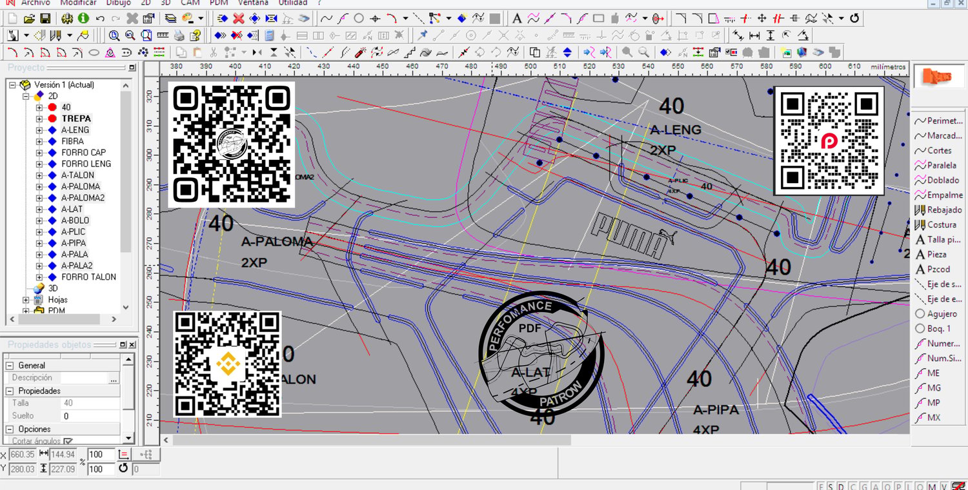Click the properties sheet icon

148,18
